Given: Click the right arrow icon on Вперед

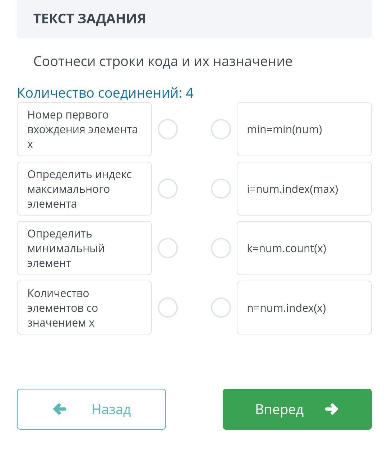Looking at the screenshot, I should tap(331, 409).
